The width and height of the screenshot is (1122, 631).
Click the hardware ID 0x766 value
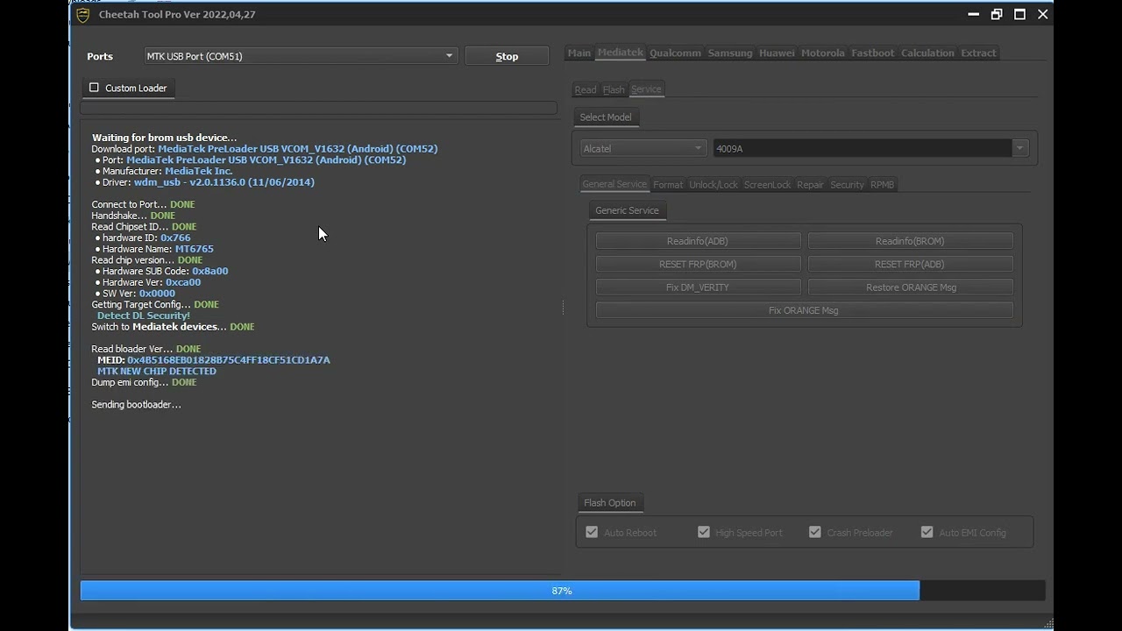175,238
